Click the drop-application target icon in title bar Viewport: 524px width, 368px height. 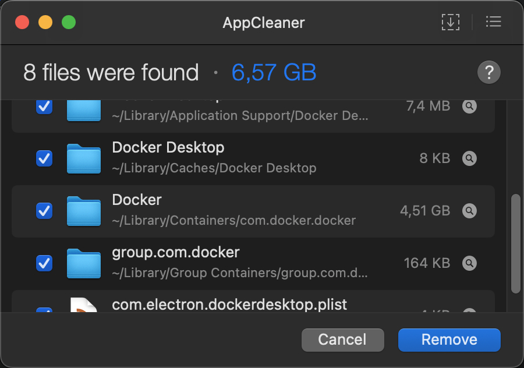pyautogui.click(x=450, y=22)
